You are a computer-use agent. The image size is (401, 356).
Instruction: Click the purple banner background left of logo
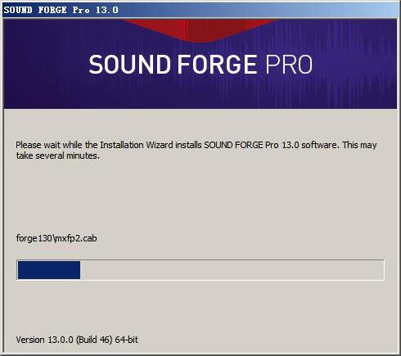(43, 65)
